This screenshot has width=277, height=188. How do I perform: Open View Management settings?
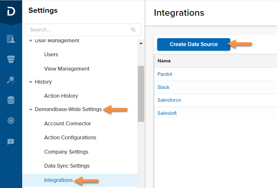pyautogui.click(x=67, y=69)
